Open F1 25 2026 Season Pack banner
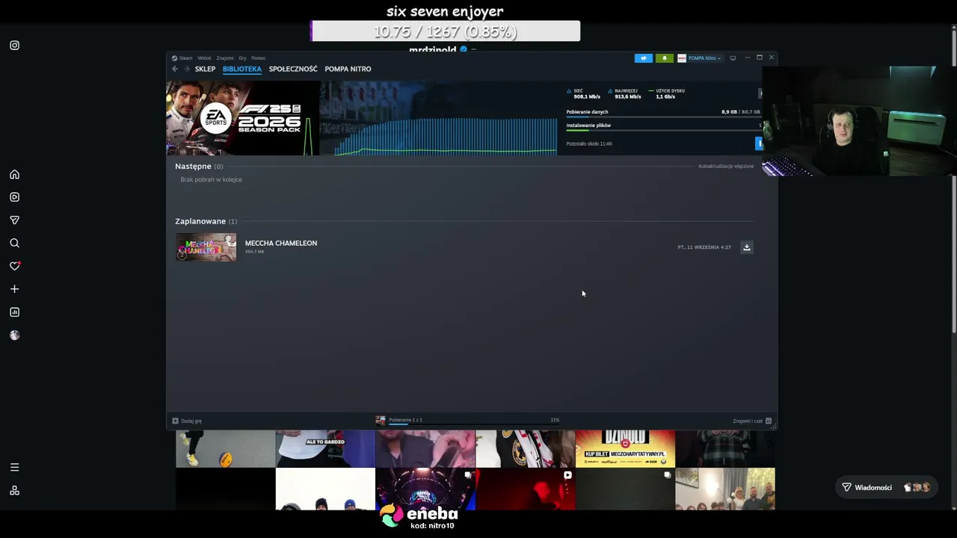Screen dimensions: 957x538 click(243, 118)
